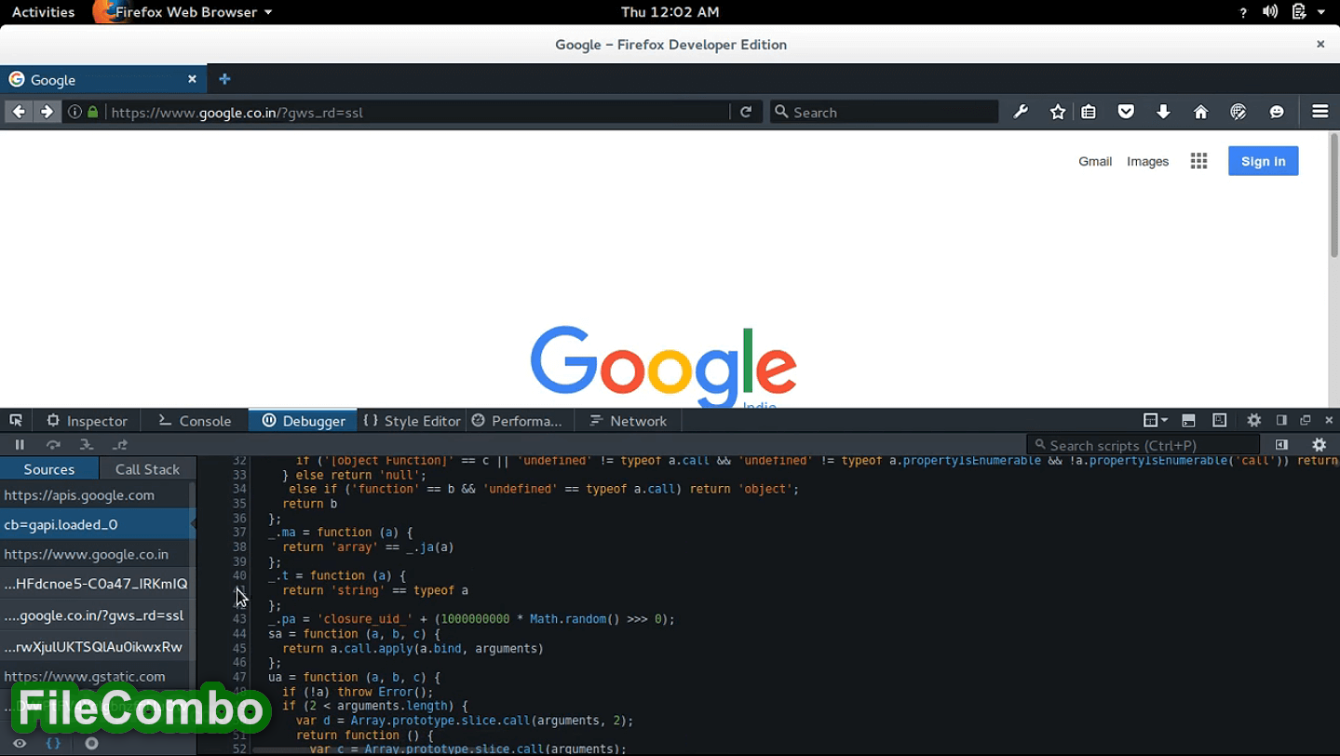Toggle all breakpoints circle button
Screen dimensions: 1340x756
(x=91, y=744)
